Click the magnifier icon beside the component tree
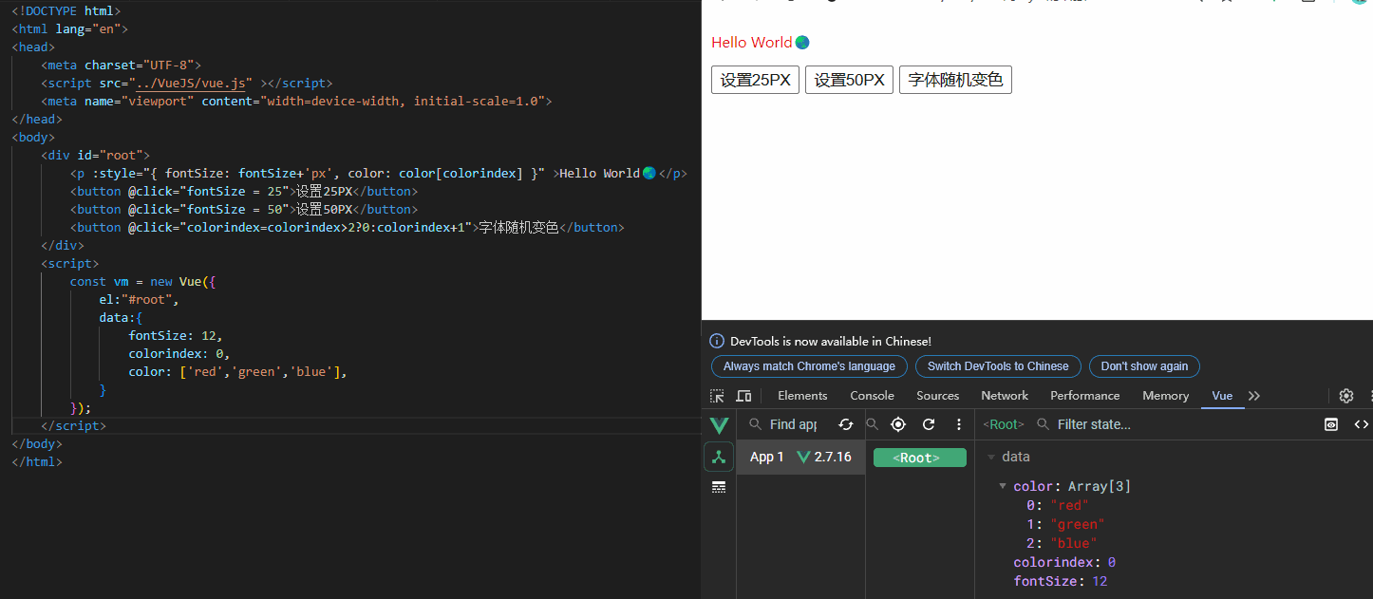 tap(873, 424)
